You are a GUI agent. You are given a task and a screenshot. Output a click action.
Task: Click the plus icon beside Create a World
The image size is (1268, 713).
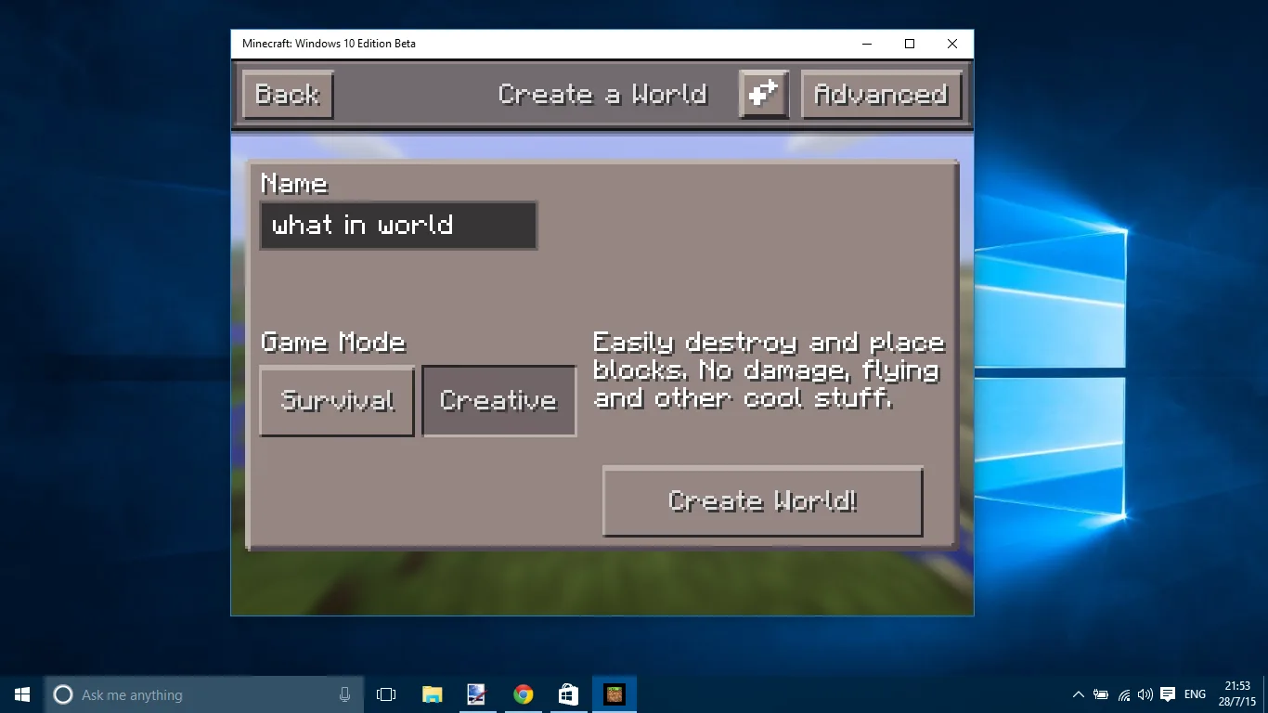pos(764,94)
